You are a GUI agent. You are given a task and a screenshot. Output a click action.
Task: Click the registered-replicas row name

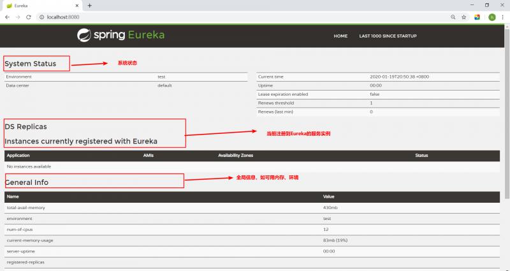click(x=25, y=262)
